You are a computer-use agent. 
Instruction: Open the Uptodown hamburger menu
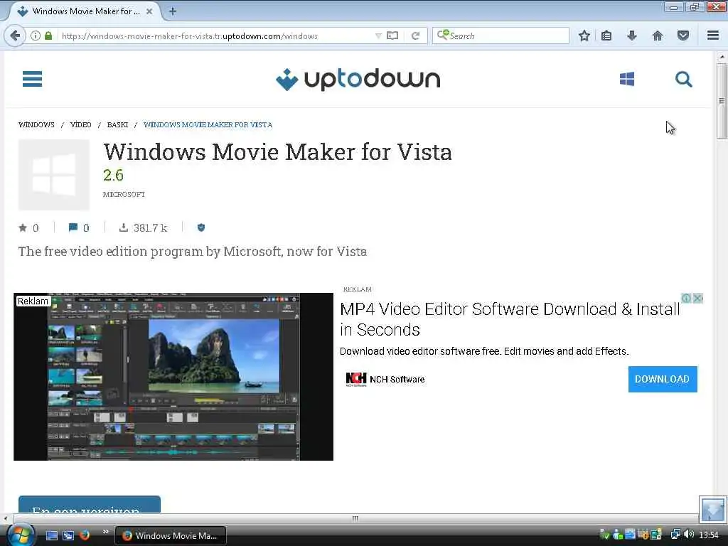(32, 79)
